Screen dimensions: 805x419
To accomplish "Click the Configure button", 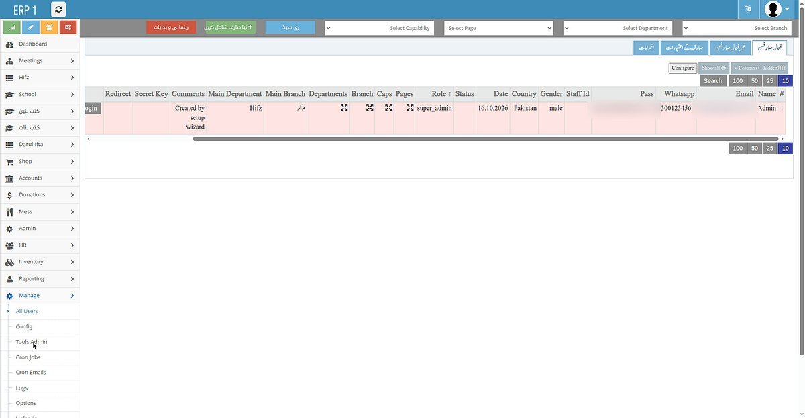I will 683,68.
